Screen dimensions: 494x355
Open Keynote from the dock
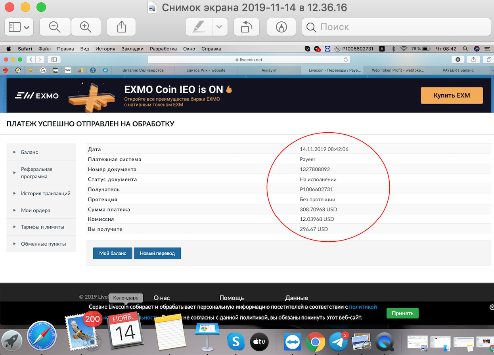coord(207,336)
